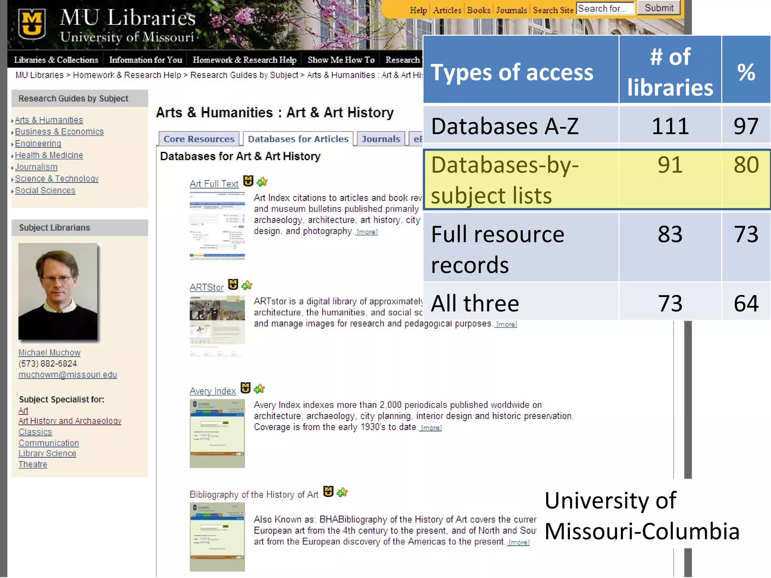Click the MU badge icon beside ARTStor

pos(233,285)
